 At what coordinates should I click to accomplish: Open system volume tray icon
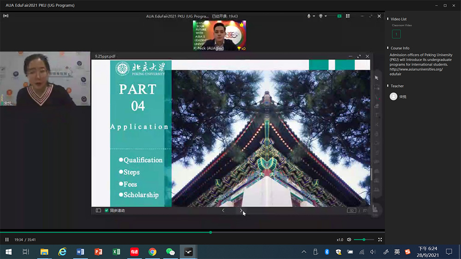click(x=373, y=252)
